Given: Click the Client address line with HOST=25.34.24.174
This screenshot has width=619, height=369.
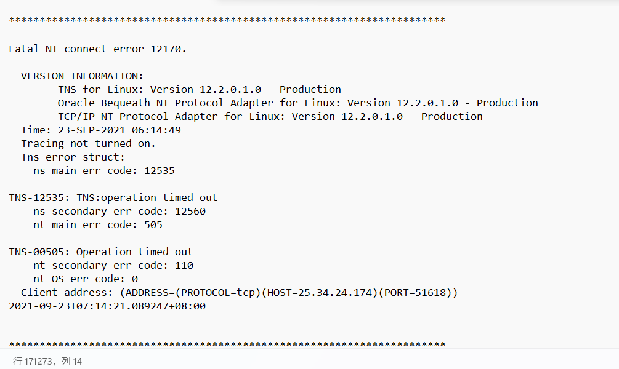Looking at the screenshot, I should pyautogui.click(x=239, y=292).
